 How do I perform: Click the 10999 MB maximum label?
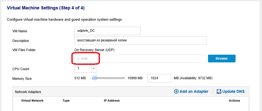pyautogui.click(x=135, y=78)
